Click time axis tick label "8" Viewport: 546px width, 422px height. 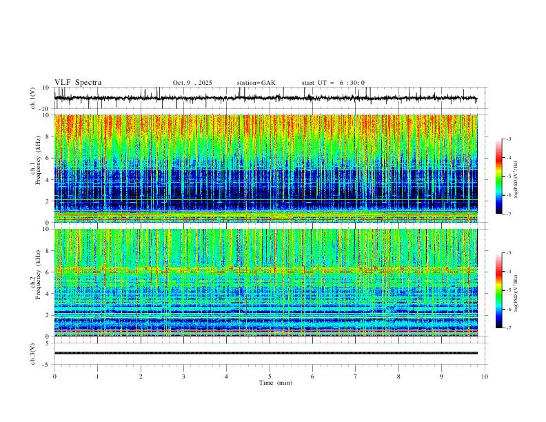click(398, 376)
